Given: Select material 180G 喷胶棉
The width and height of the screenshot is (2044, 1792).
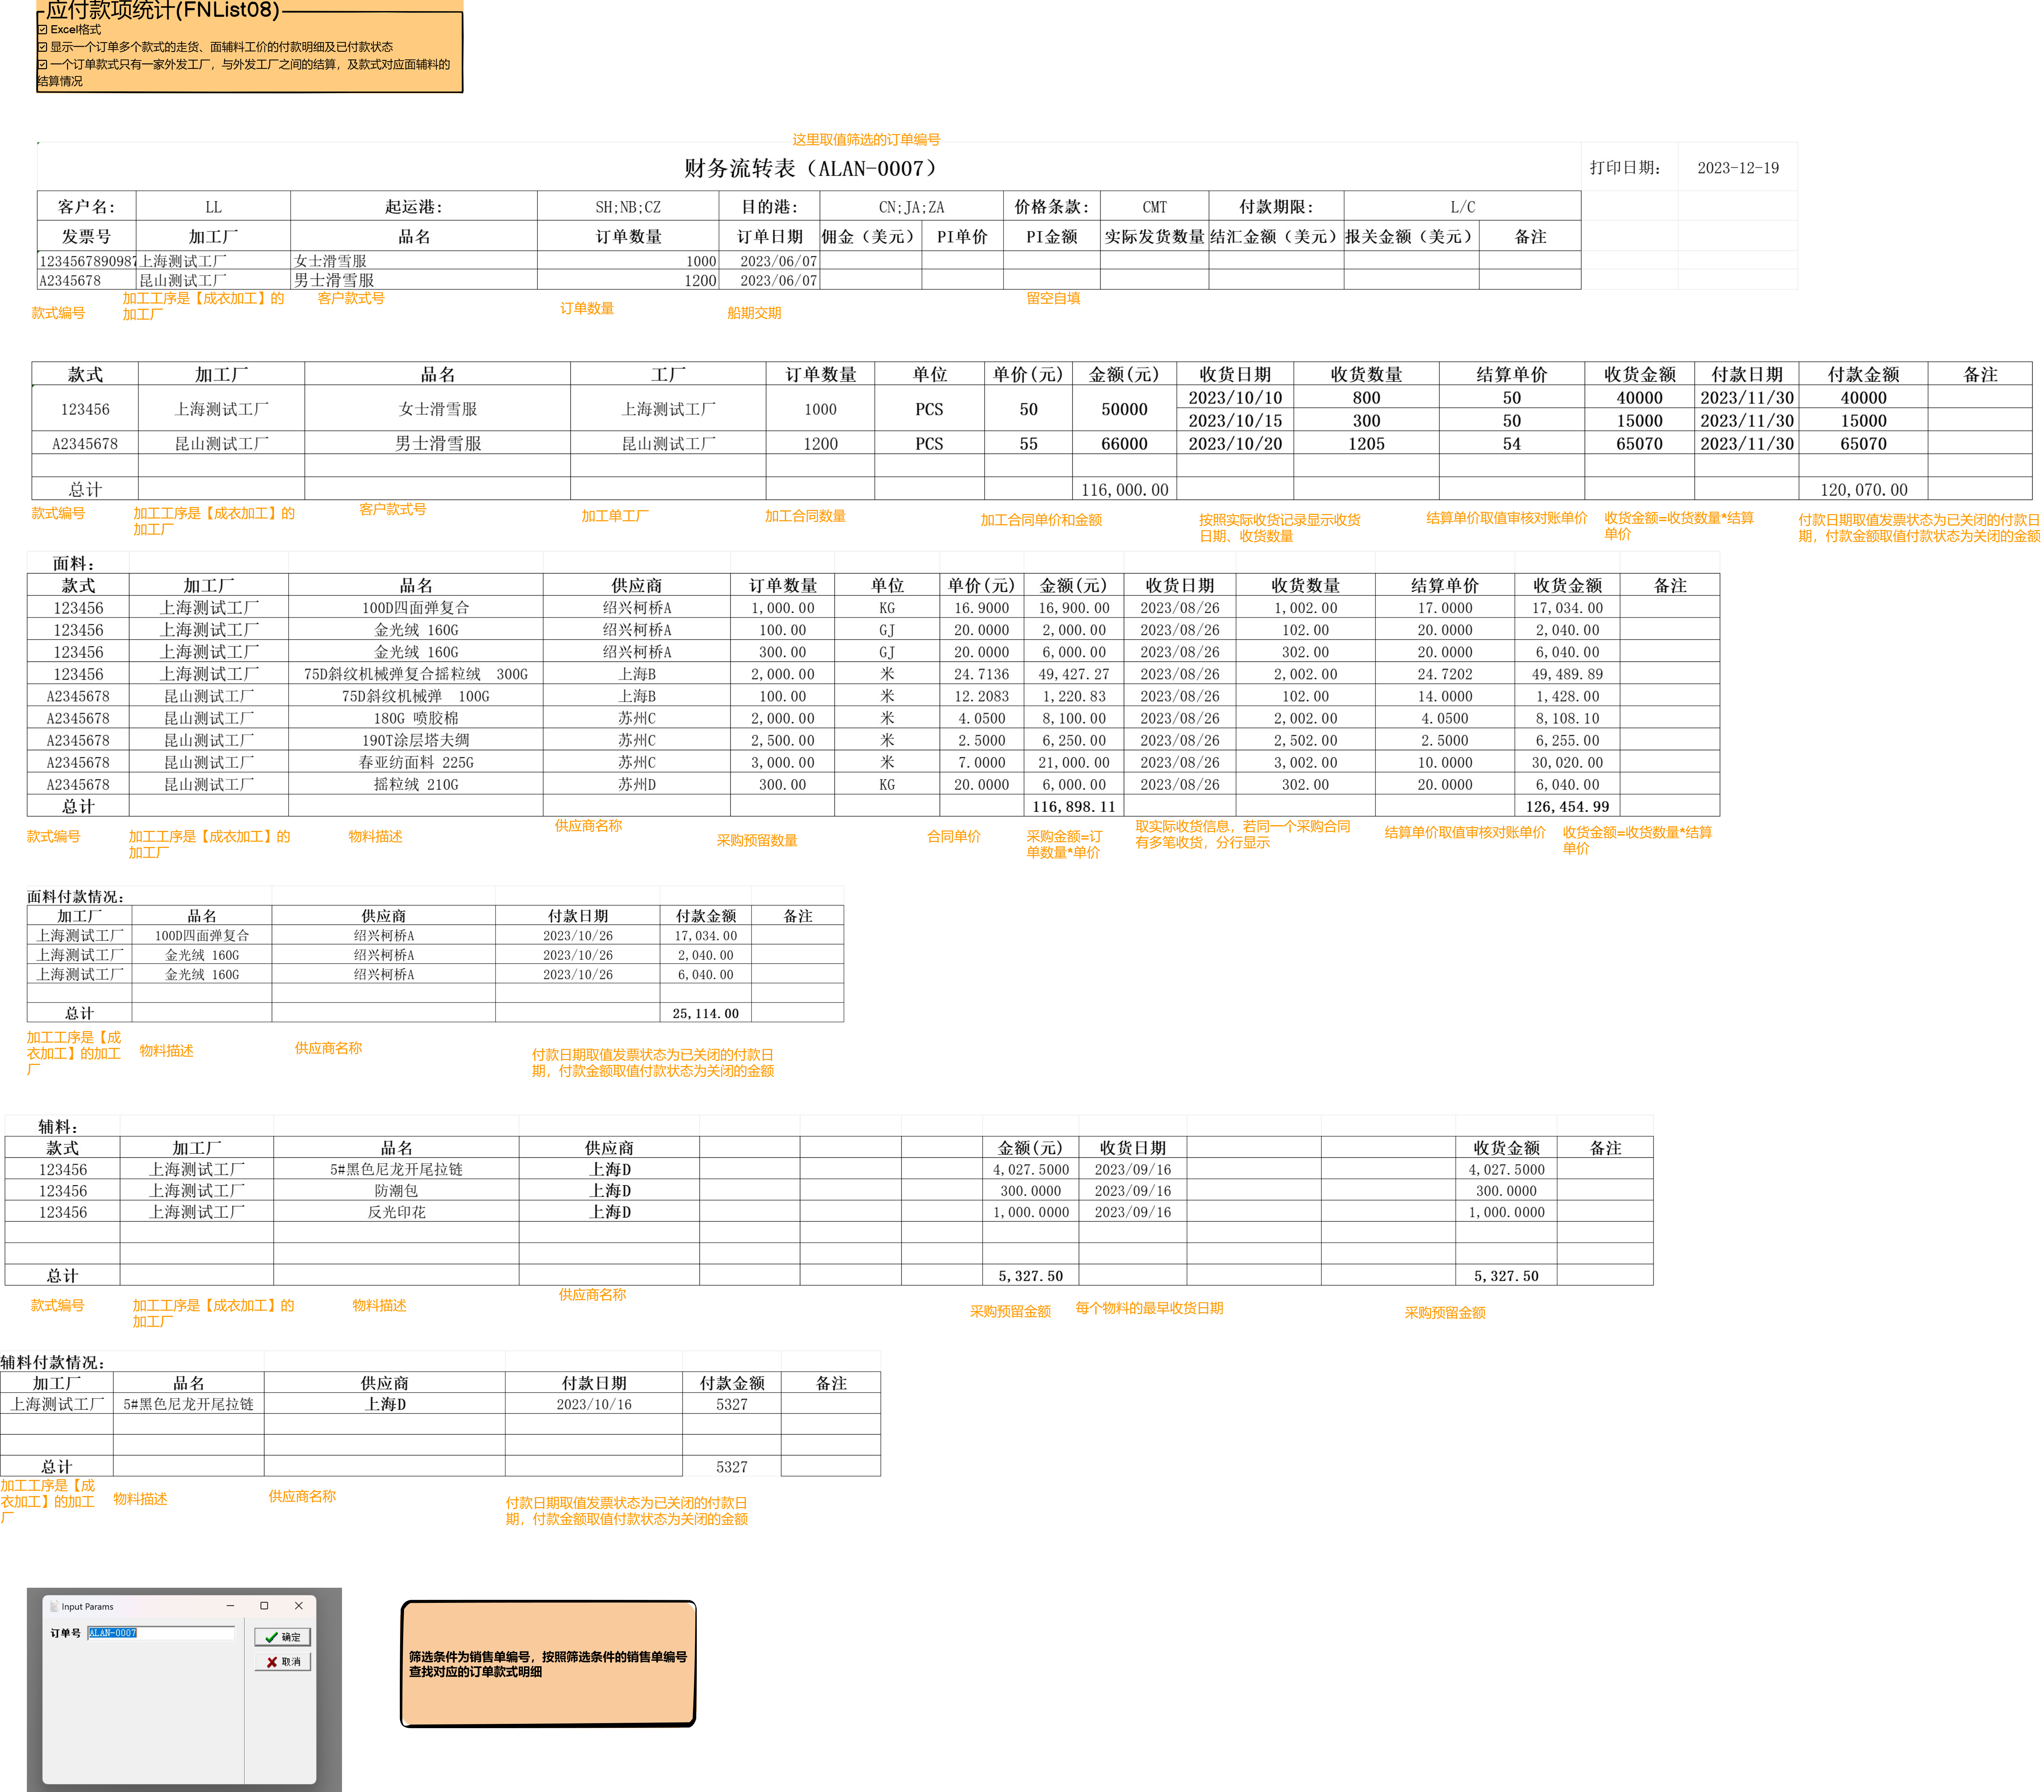Looking at the screenshot, I should pyautogui.click(x=416, y=718).
